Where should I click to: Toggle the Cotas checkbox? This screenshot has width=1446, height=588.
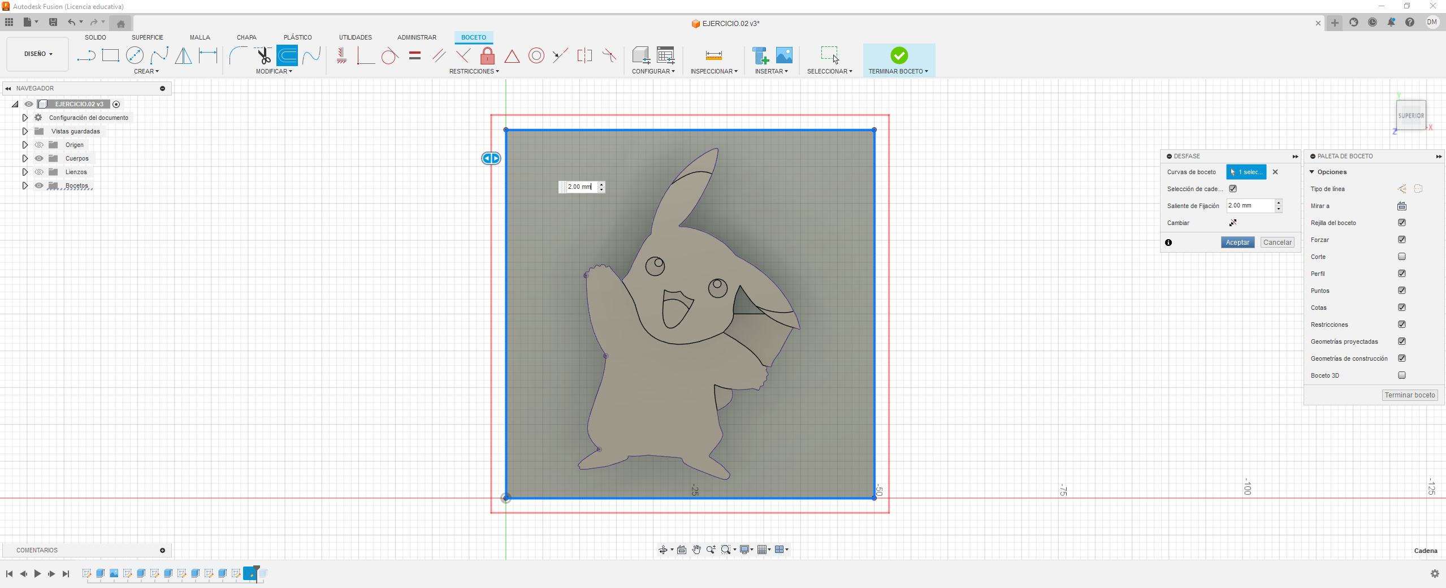pos(1402,308)
